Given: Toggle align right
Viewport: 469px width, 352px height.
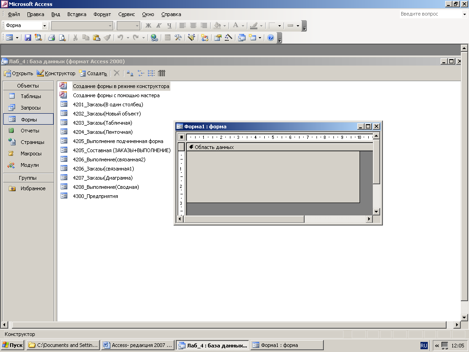Looking at the screenshot, I should [x=204, y=26].
